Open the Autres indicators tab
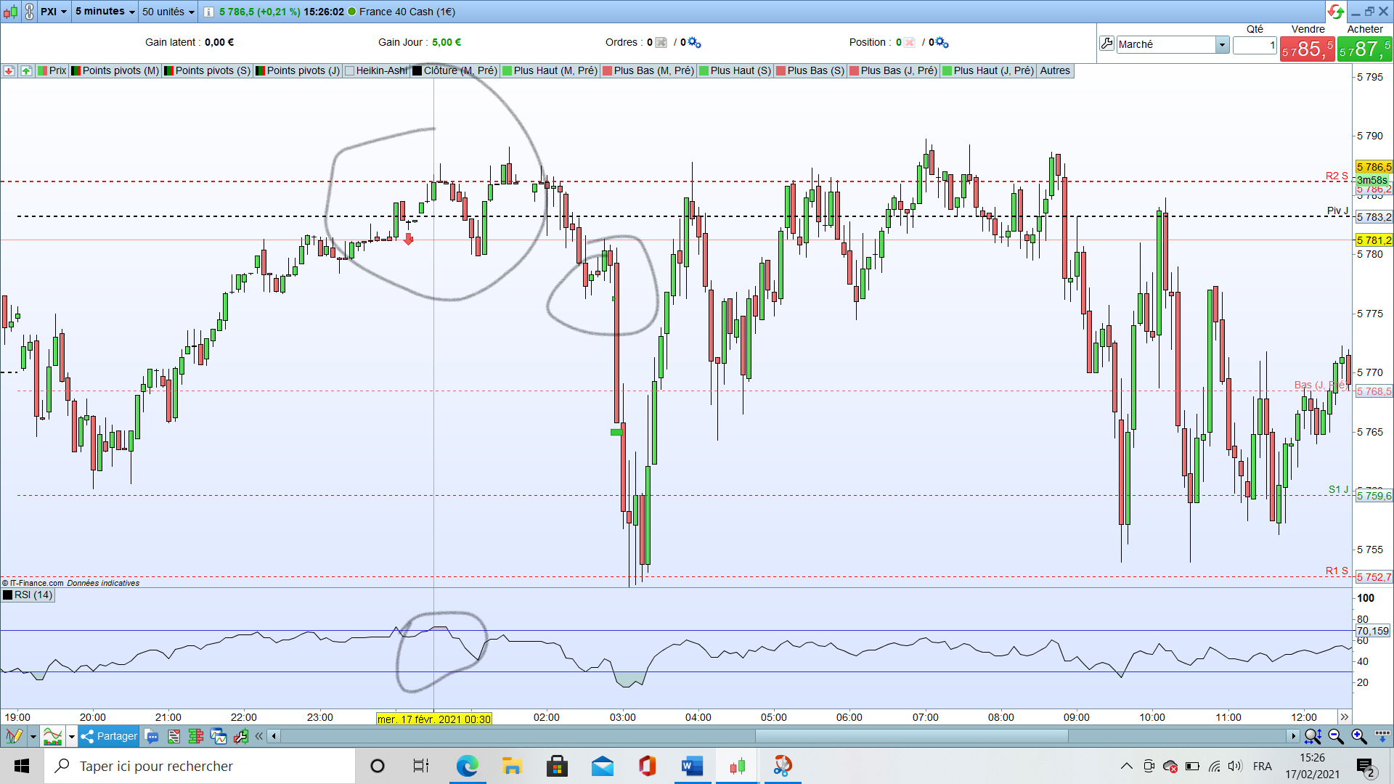Image resolution: width=1394 pixels, height=784 pixels. (1054, 70)
